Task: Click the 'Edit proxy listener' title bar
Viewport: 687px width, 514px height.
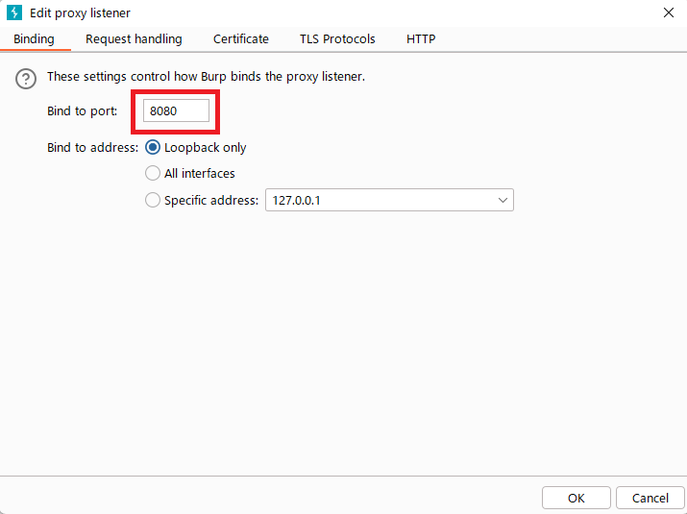Action: point(288,13)
